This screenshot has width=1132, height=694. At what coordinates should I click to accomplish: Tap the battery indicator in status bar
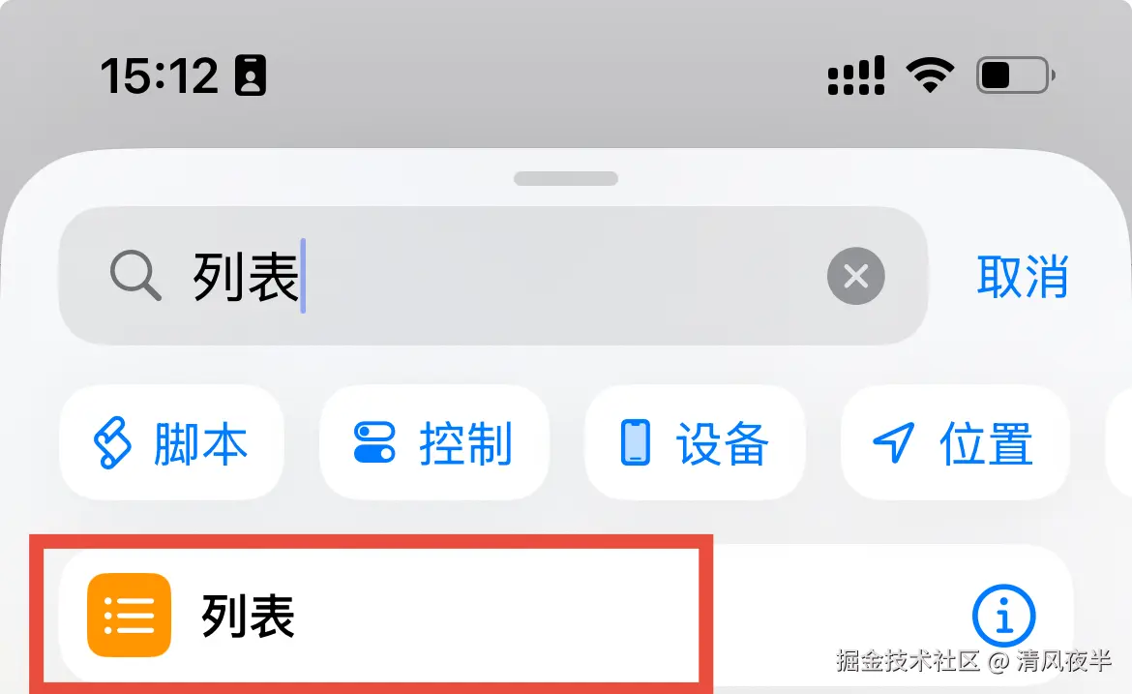tap(1016, 75)
